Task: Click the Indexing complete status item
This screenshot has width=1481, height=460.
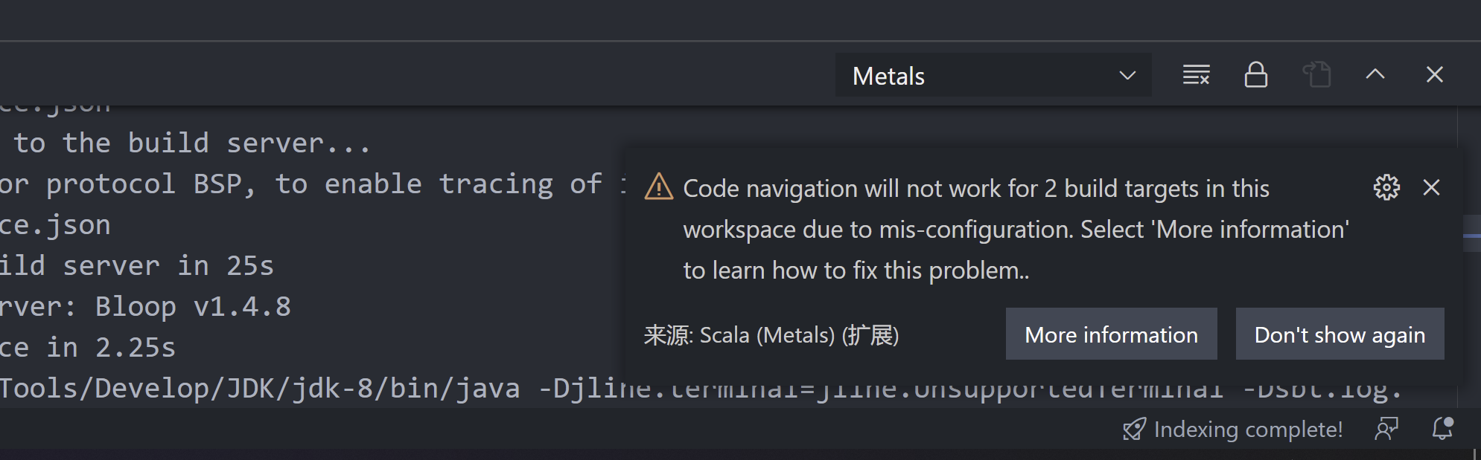Action: (x=1248, y=429)
